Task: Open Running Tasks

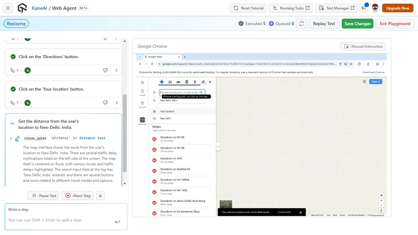Action: (x=291, y=8)
